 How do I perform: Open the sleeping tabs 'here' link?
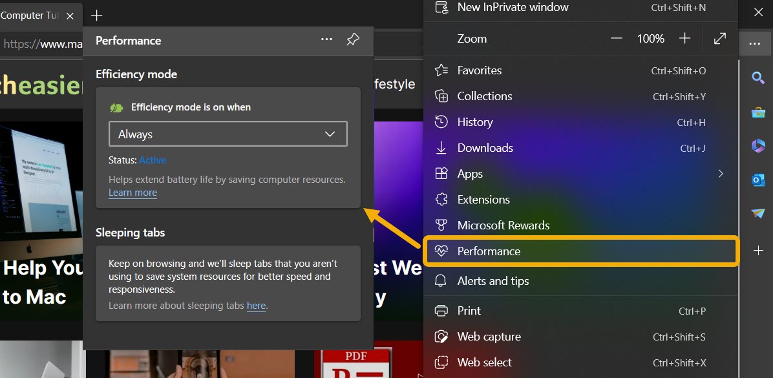click(256, 306)
